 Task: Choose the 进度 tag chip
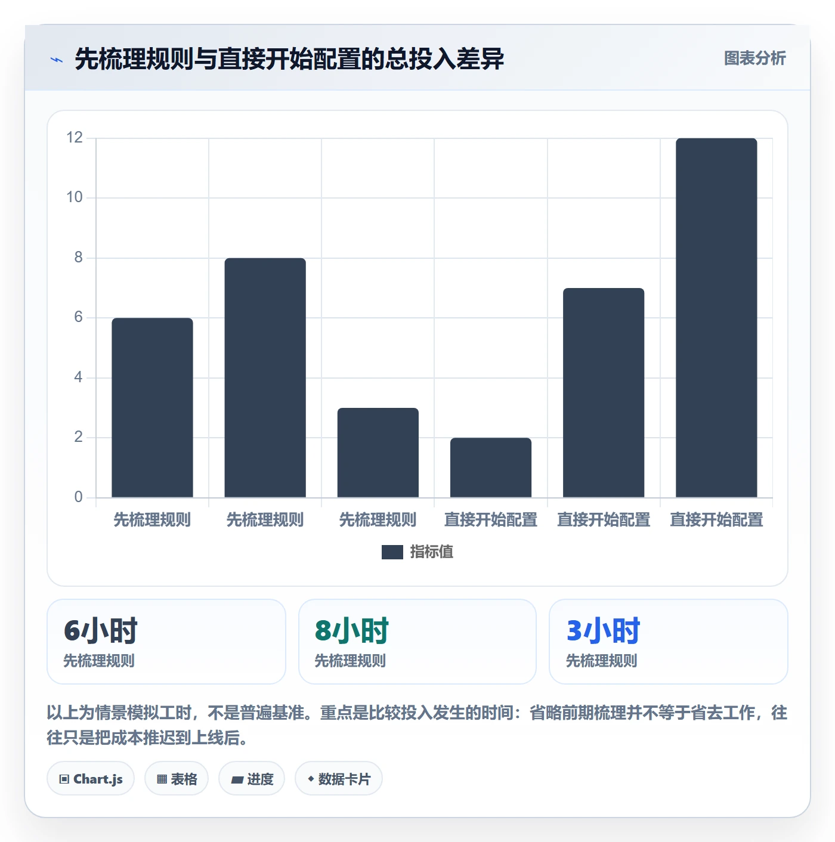coord(252,779)
